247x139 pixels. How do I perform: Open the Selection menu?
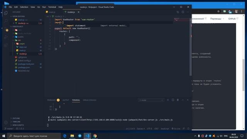tap(24, 7)
